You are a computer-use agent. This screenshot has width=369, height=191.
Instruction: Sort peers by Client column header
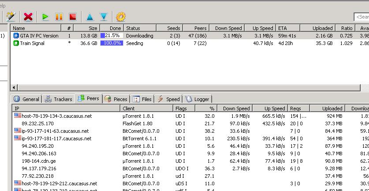point(147,109)
